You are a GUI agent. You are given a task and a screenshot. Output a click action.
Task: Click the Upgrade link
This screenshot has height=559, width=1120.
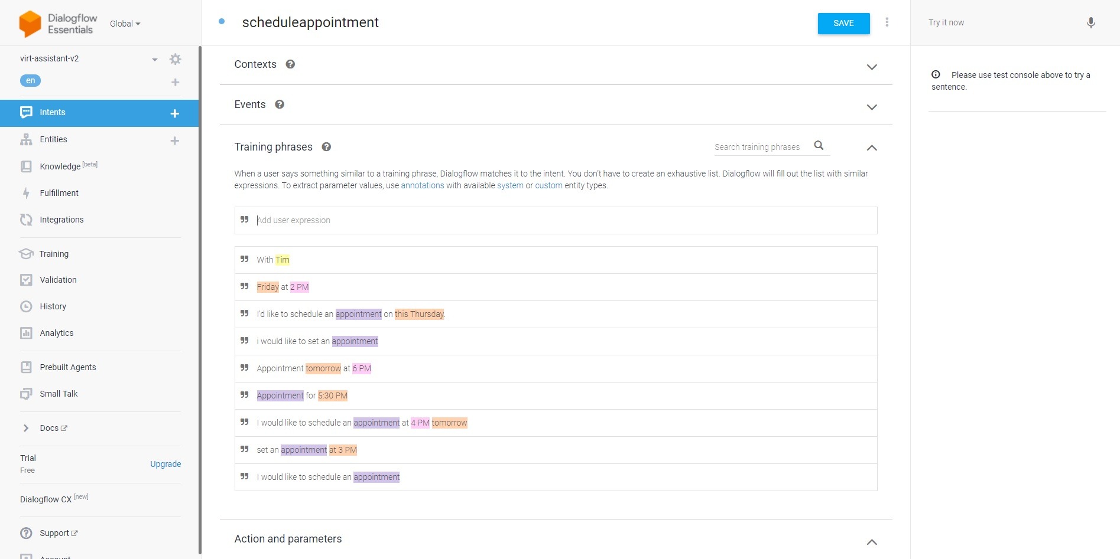pyautogui.click(x=165, y=464)
